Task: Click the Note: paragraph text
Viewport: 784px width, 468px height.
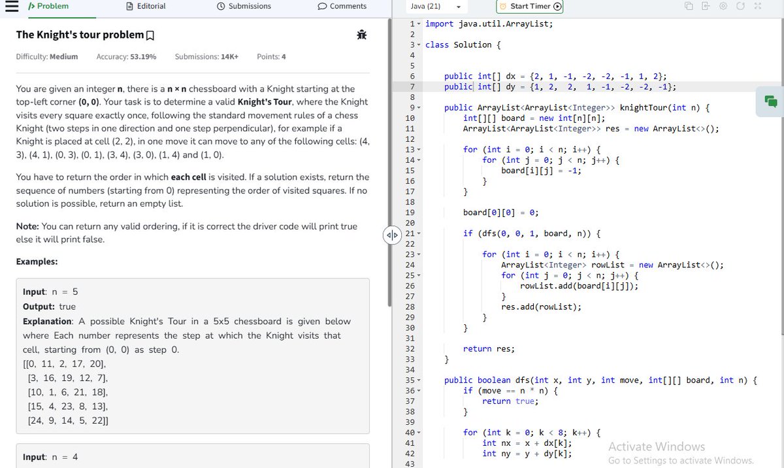Action: (x=186, y=233)
